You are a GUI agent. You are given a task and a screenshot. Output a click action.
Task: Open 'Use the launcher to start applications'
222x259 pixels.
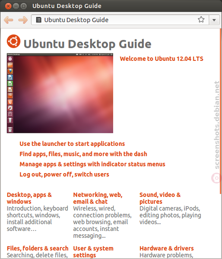(x=72, y=144)
